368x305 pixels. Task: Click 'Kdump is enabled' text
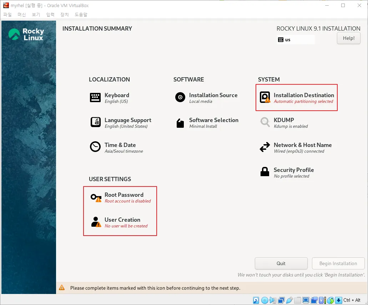(x=291, y=126)
